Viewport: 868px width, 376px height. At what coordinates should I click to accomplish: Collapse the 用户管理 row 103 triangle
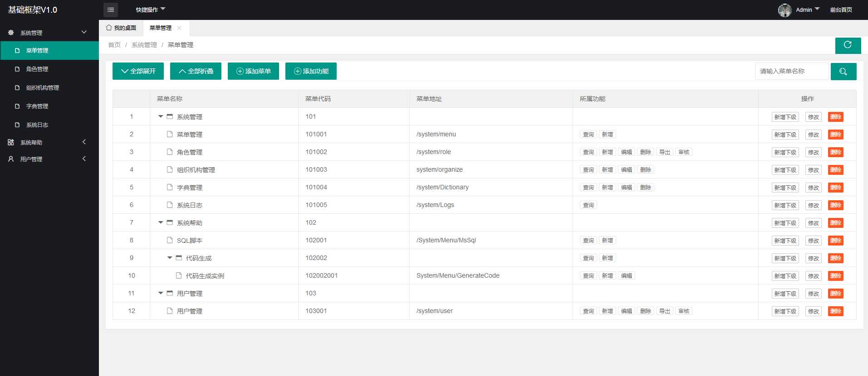[161, 293]
